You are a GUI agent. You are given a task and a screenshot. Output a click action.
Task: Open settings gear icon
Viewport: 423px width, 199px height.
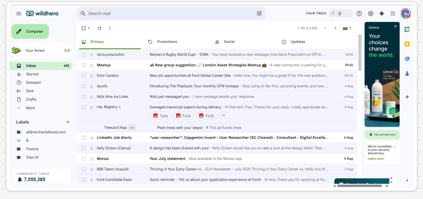point(371,14)
